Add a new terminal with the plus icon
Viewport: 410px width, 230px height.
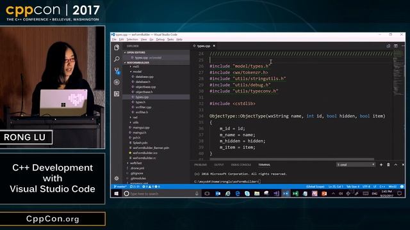point(381,165)
